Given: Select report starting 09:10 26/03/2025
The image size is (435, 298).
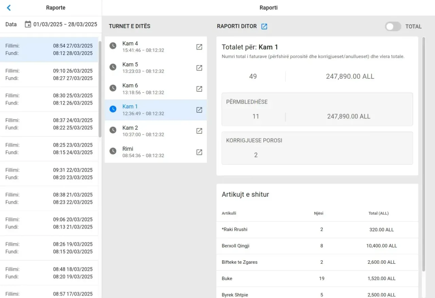Looking at the screenshot, I should point(49,74).
